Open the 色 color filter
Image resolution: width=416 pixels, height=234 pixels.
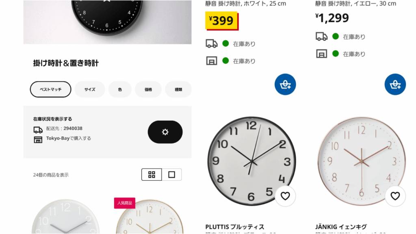pos(120,89)
